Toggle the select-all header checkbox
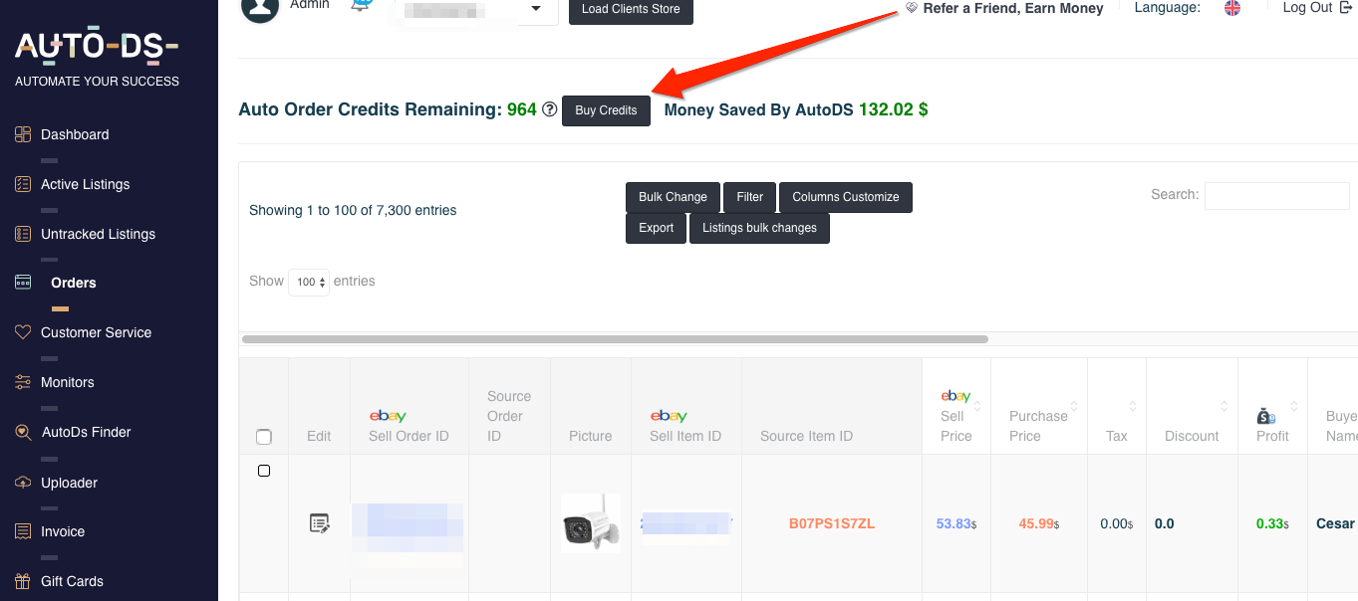1358x601 pixels. click(x=264, y=437)
